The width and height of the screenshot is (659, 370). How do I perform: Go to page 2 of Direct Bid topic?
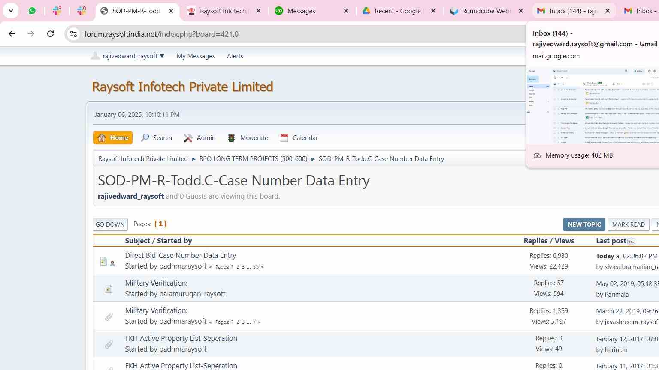pos(238,267)
